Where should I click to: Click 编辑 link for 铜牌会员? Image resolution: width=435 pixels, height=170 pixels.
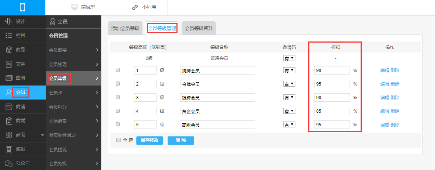[x=385, y=70]
